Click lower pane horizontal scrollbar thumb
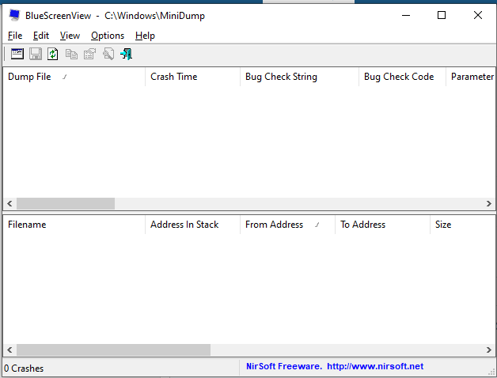The height and width of the screenshot is (378, 497). pos(113,350)
